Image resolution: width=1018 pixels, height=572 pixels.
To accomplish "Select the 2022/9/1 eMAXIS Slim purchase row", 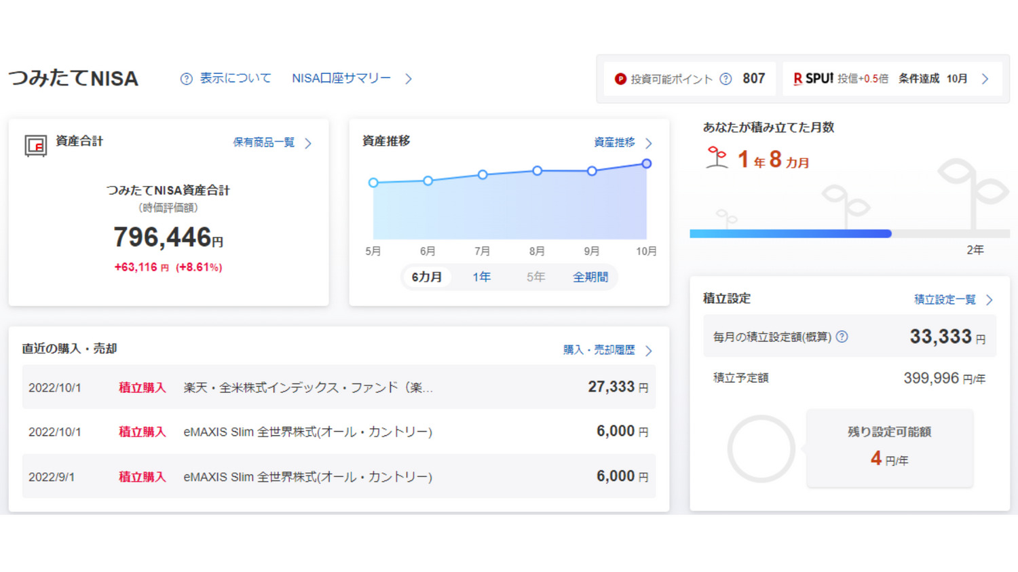I will tap(339, 476).
